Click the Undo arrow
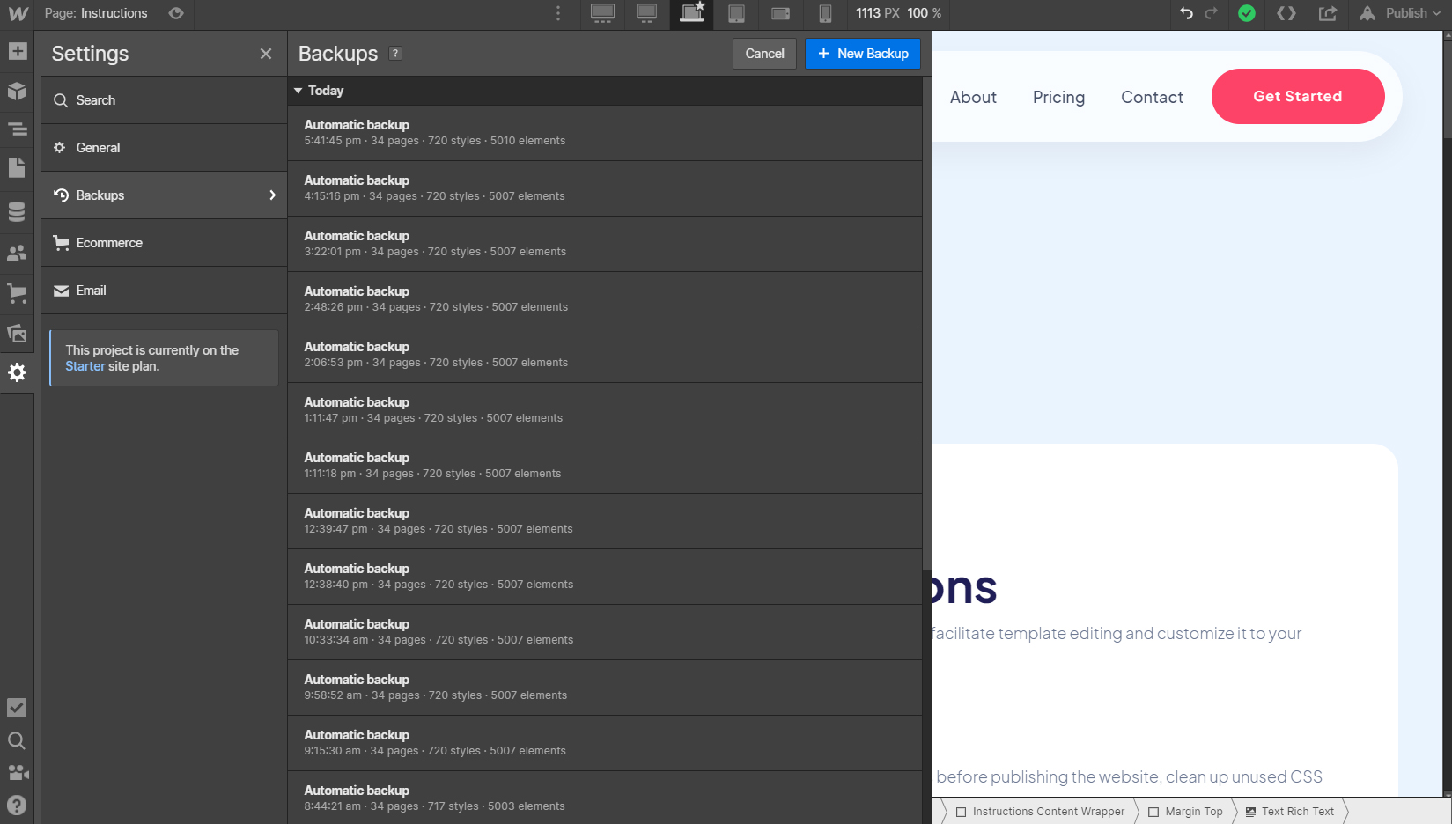Screen dimensions: 1452x824 coord(1187,13)
